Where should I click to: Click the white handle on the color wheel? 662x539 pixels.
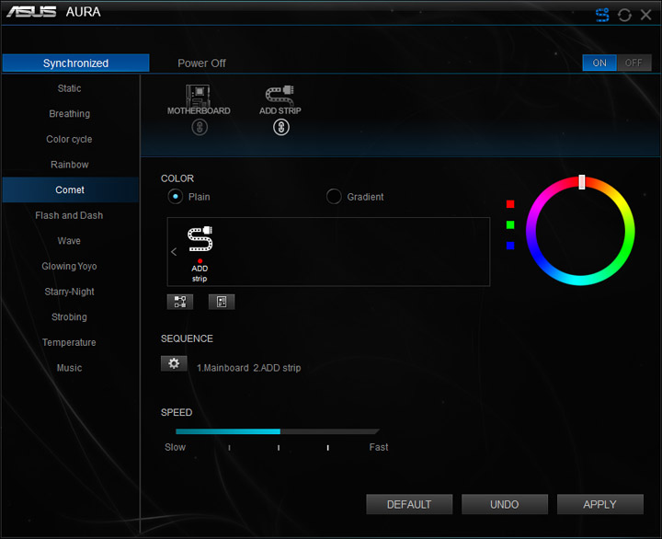pyautogui.click(x=581, y=182)
